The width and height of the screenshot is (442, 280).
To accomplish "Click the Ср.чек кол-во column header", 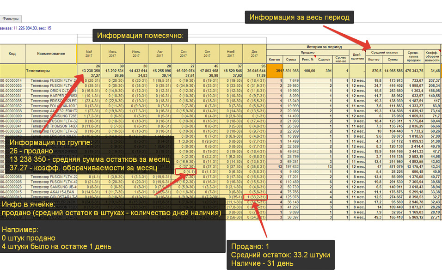I will click(x=341, y=60).
